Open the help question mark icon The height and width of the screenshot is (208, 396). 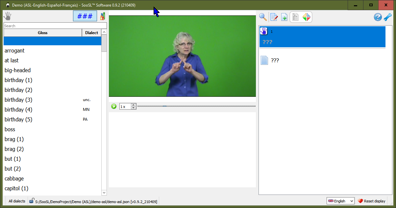(x=378, y=17)
